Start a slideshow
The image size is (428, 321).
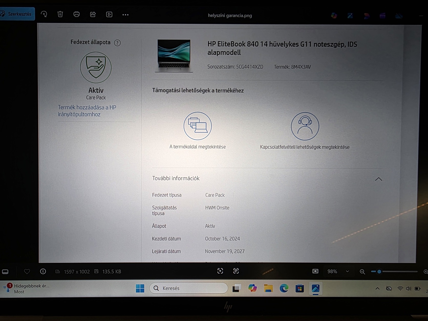click(109, 14)
